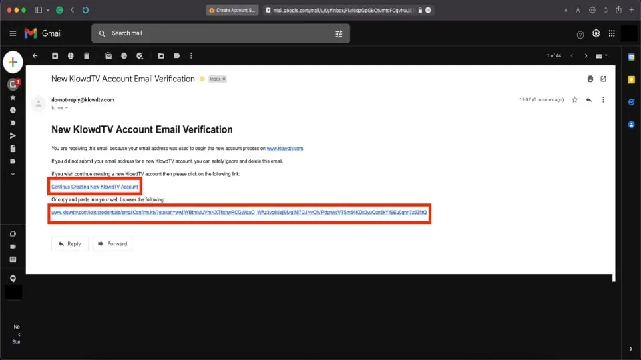Open a new Safari tab
The image size is (641, 360).
pos(632,10)
